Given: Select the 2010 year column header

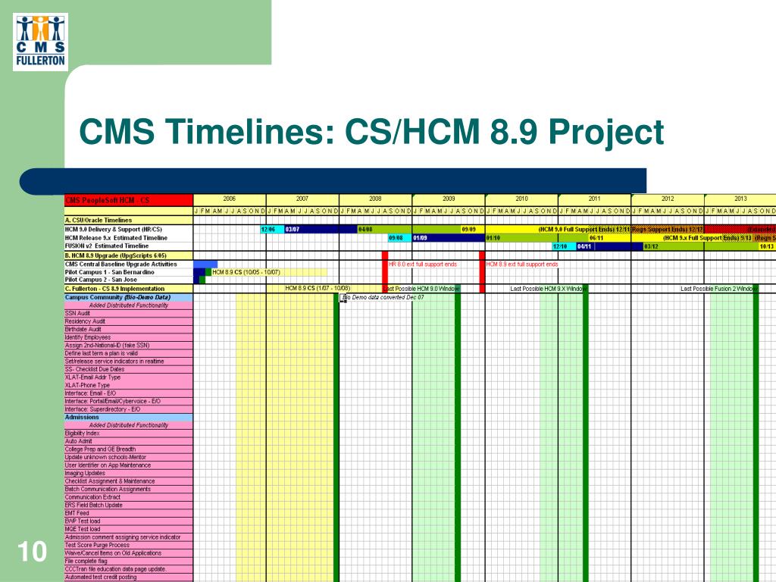Looking at the screenshot, I should (521, 199).
